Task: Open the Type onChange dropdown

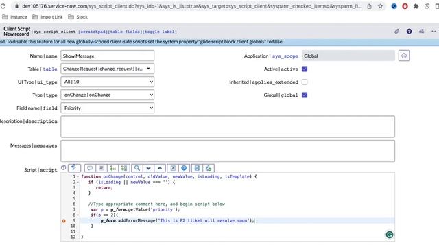Action: click(x=107, y=95)
